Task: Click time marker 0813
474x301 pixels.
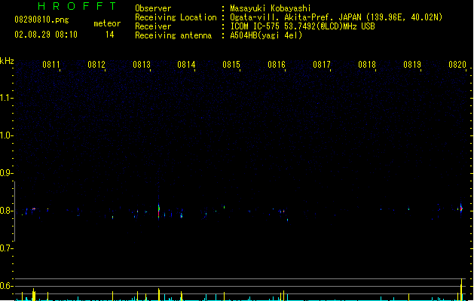Action: 142,65
